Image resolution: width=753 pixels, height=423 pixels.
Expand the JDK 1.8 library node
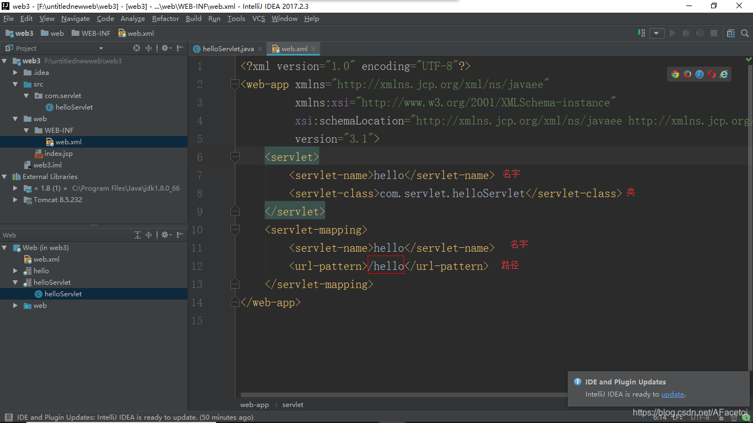click(x=16, y=188)
